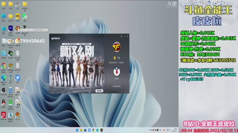Click the CF emblem in the launcher
Screen dimensions: 238x133
point(117,47)
